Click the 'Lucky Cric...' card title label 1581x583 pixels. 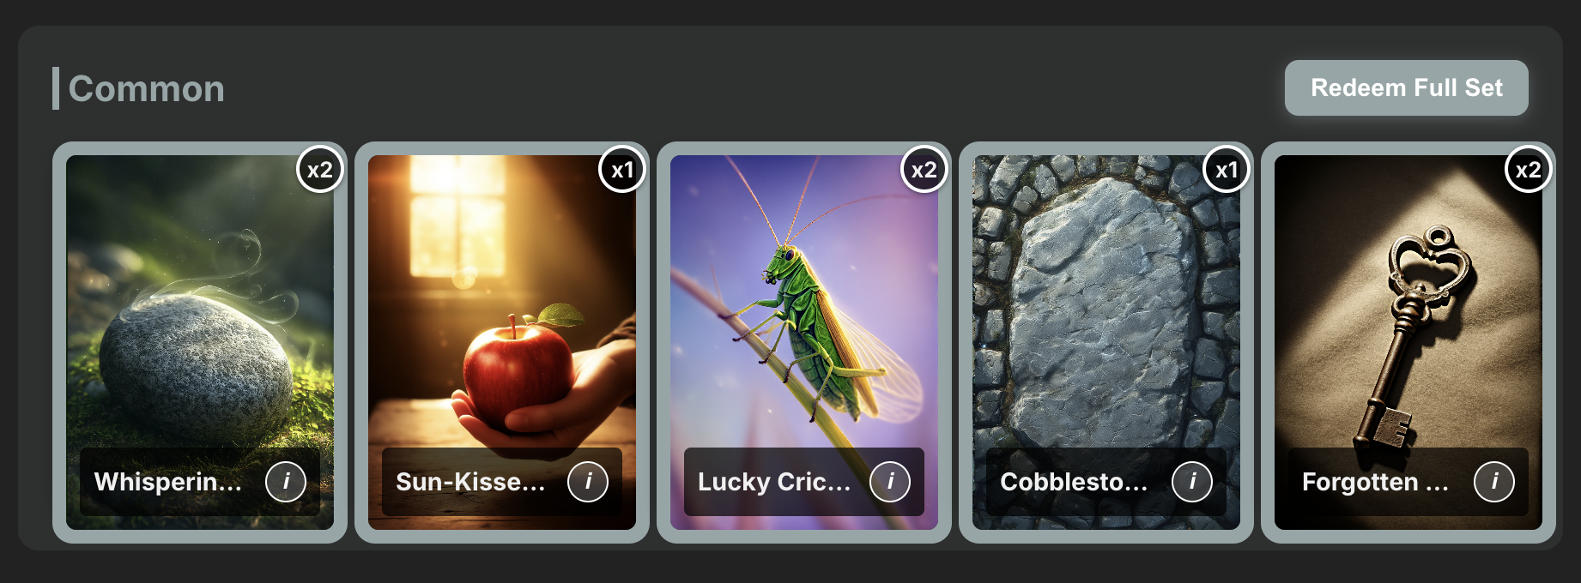pos(774,482)
